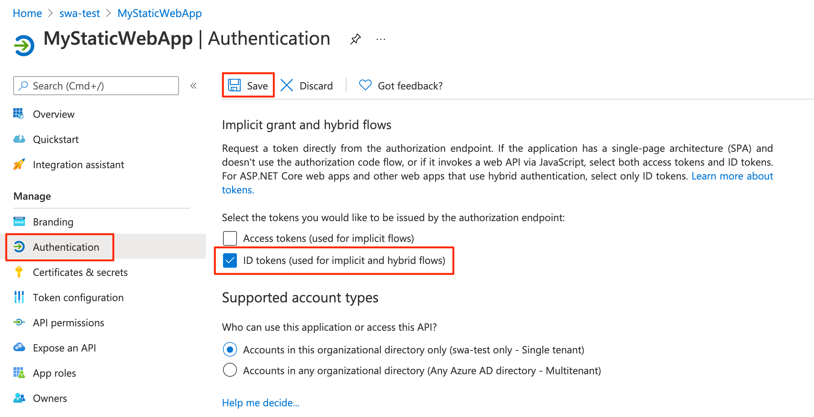814x417 pixels.
Task: Select the Multitenant accounts radio option
Action: pyautogui.click(x=230, y=370)
